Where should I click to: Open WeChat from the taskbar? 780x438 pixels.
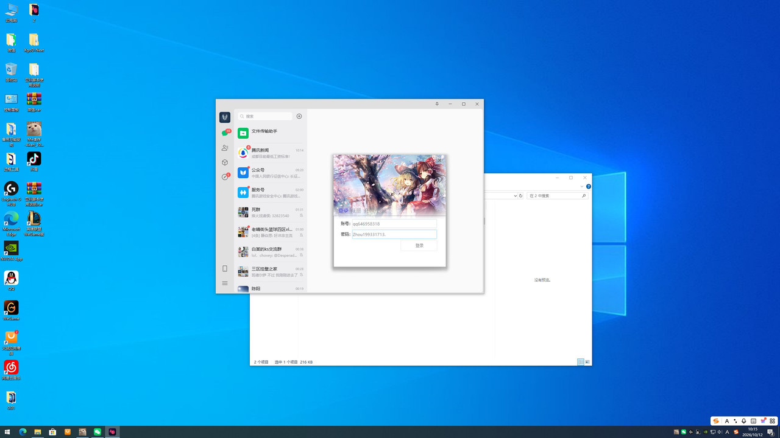tap(97, 432)
